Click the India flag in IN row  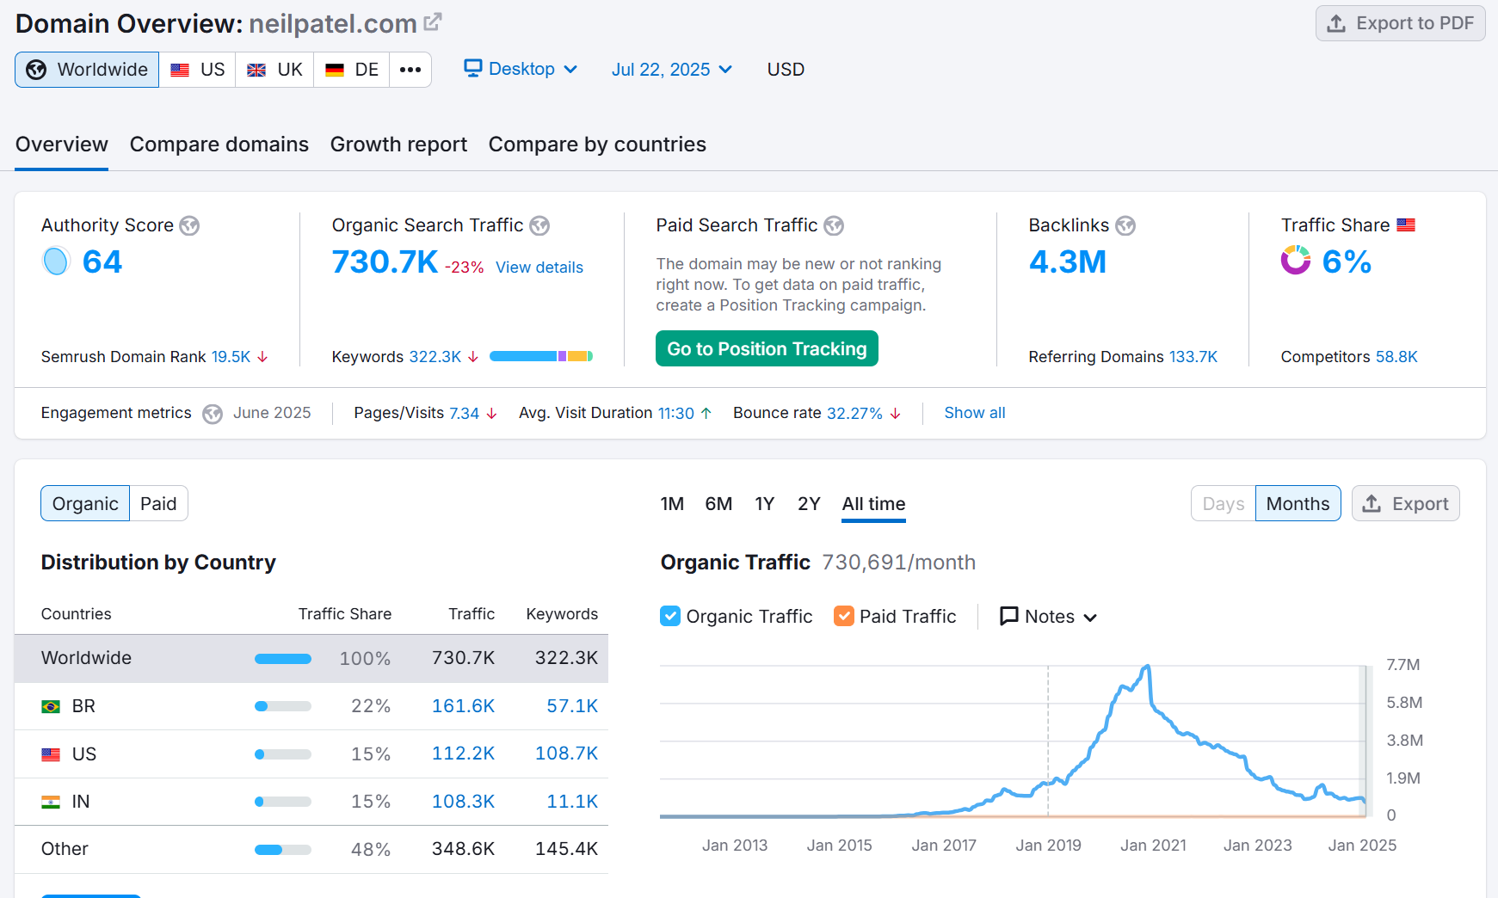51,802
